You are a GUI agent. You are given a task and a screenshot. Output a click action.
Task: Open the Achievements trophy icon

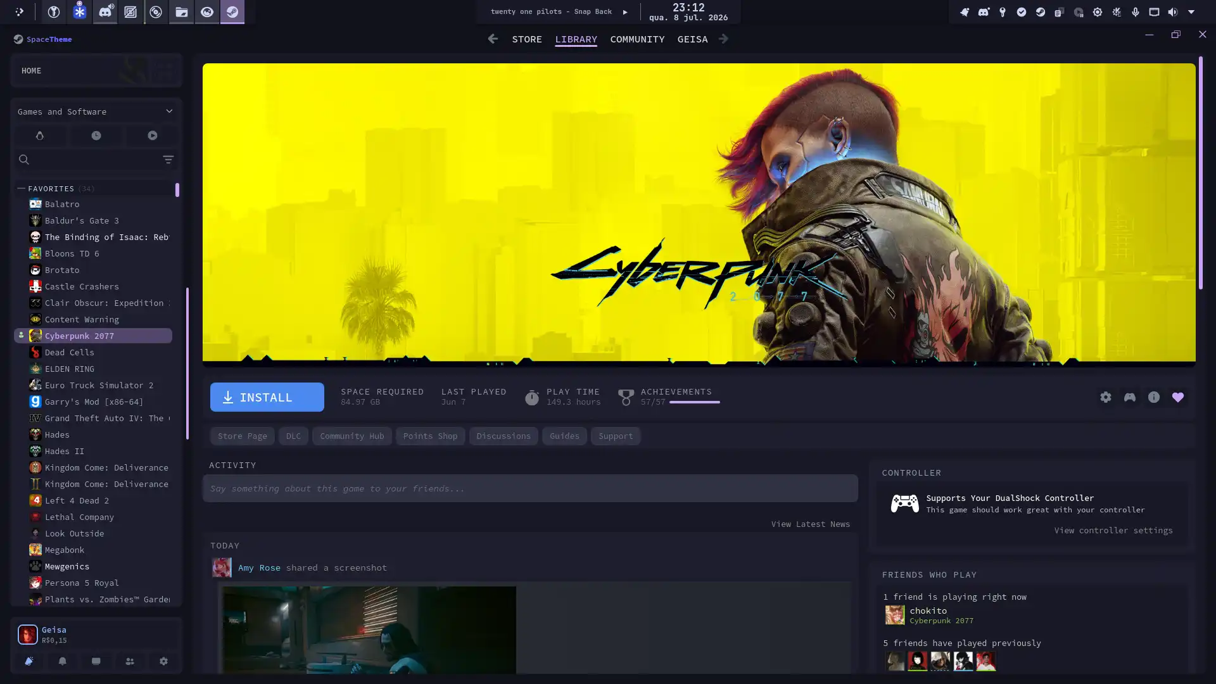[x=626, y=397]
